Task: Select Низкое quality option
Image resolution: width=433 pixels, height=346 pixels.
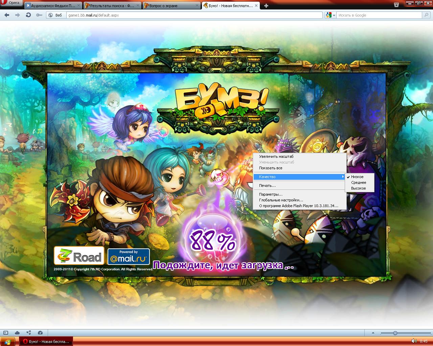Action: (360, 177)
